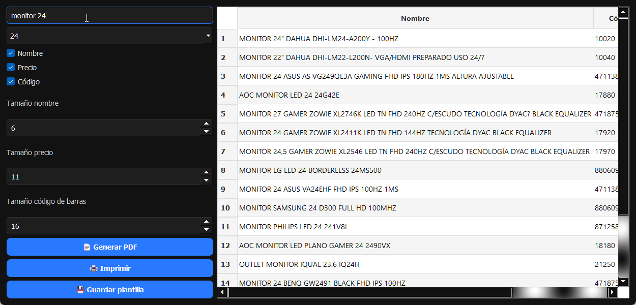Select MONITOR PHILIPS LED 24 241V8L cell
This screenshot has width=636, height=305.
click(x=415, y=227)
